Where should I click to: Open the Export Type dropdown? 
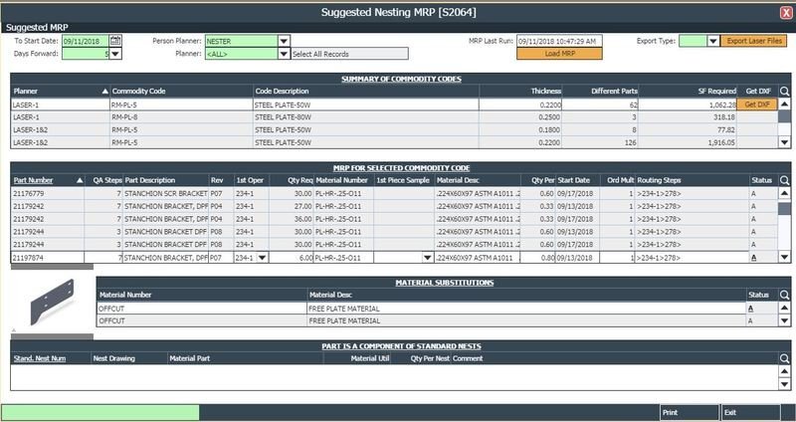tap(714, 41)
